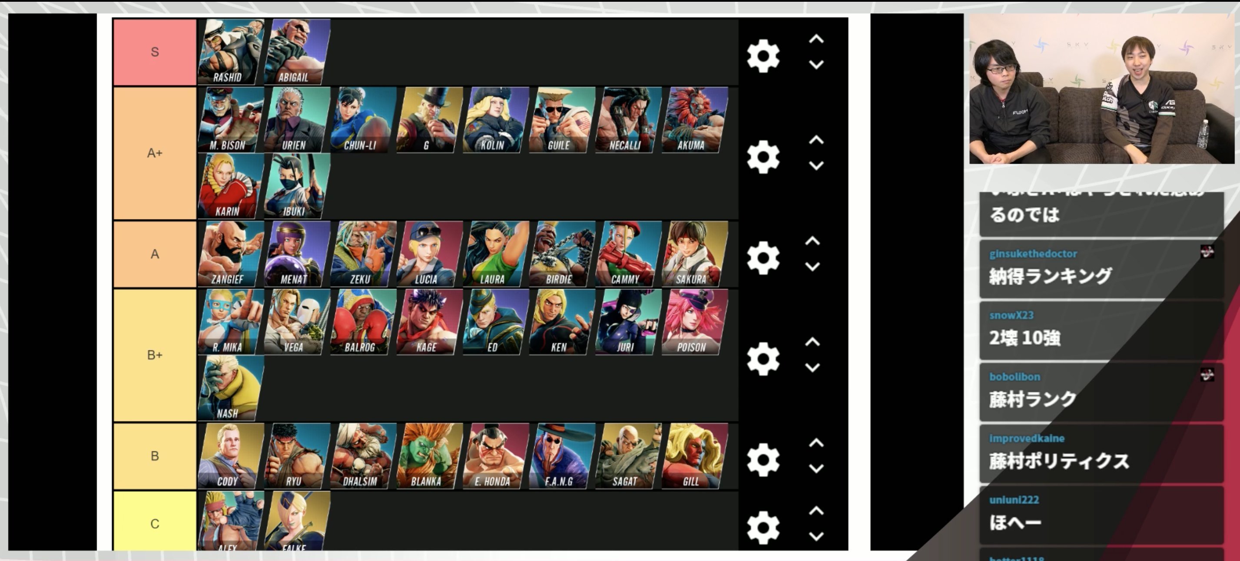This screenshot has width=1240, height=561.
Task: Select the Nash character tile
Action: pyautogui.click(x=231, y=388)
